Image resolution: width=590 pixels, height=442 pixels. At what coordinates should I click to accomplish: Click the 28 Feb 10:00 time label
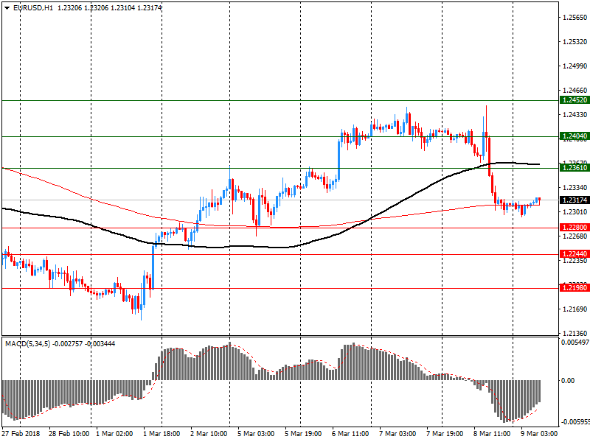click(x=69, y=433)
